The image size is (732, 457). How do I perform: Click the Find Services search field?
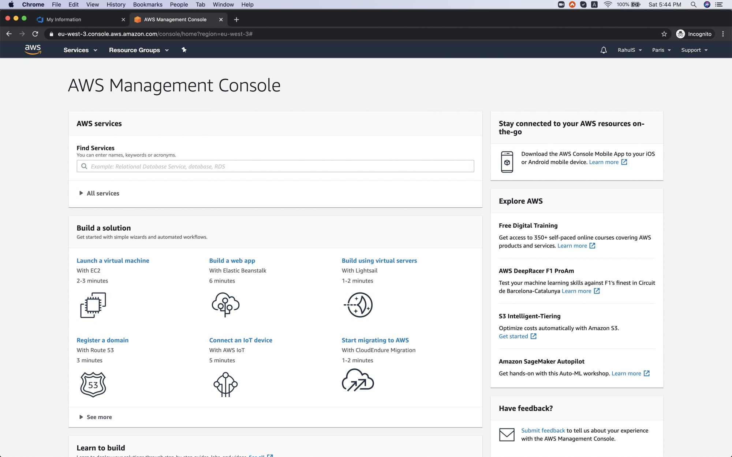coord(275,166)
